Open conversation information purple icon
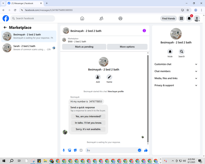 coord(144,31)
